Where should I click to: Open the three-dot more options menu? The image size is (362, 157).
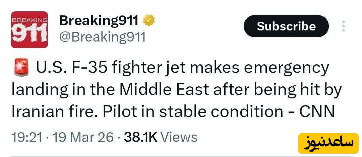click(343, 26)
